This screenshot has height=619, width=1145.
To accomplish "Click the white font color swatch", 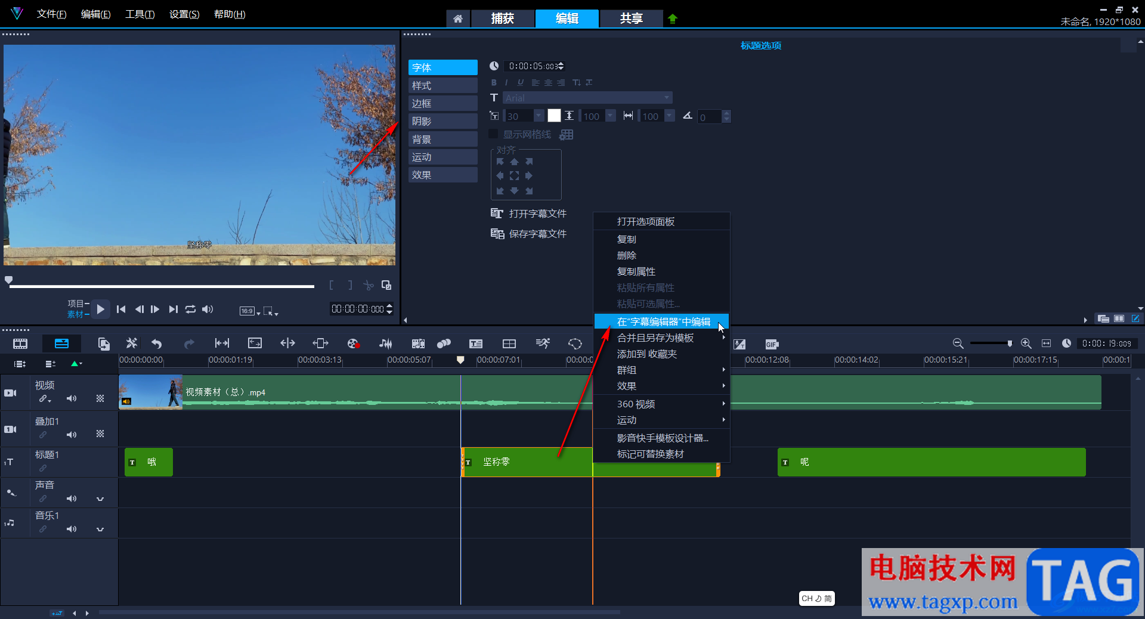I will [554, 116].
